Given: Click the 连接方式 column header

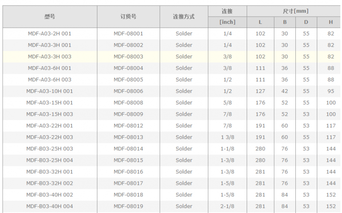Looking at the screenshot, I should click(184, 17).
